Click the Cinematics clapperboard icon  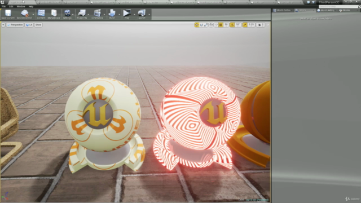pos(97,13)
